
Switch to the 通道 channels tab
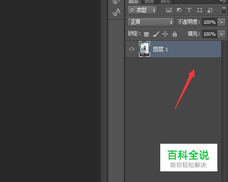pos(149,2)
